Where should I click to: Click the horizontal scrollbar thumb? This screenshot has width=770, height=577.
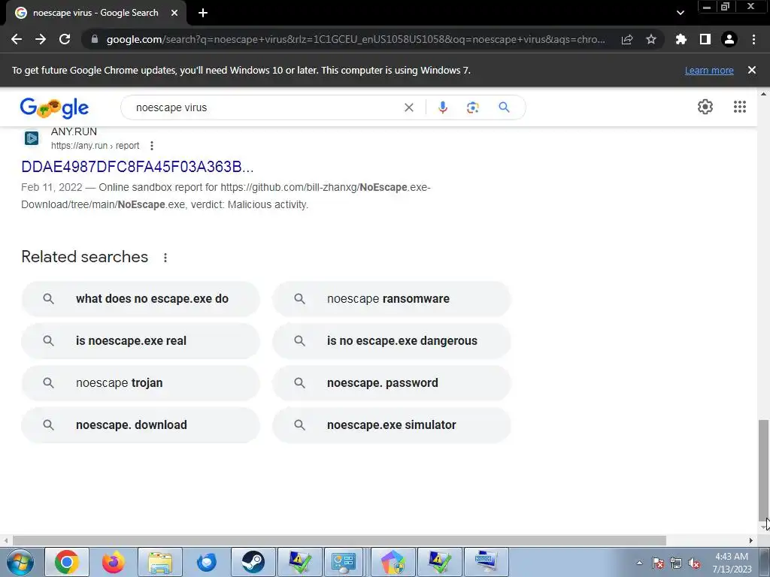pyautogui.click(x=339, y=541)
